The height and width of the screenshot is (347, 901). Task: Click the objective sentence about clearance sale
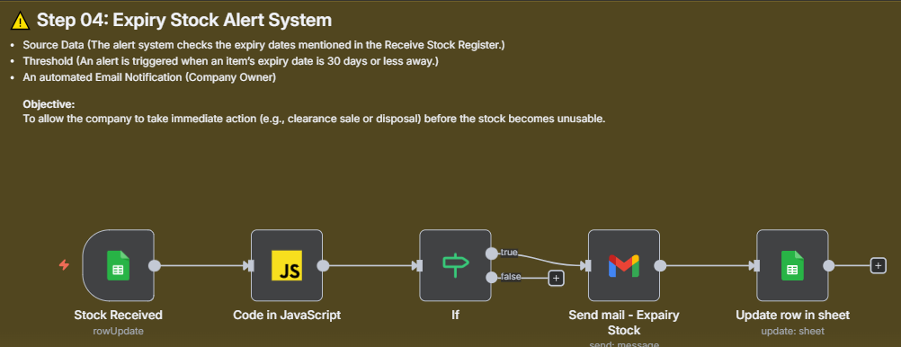pos(315,120)
